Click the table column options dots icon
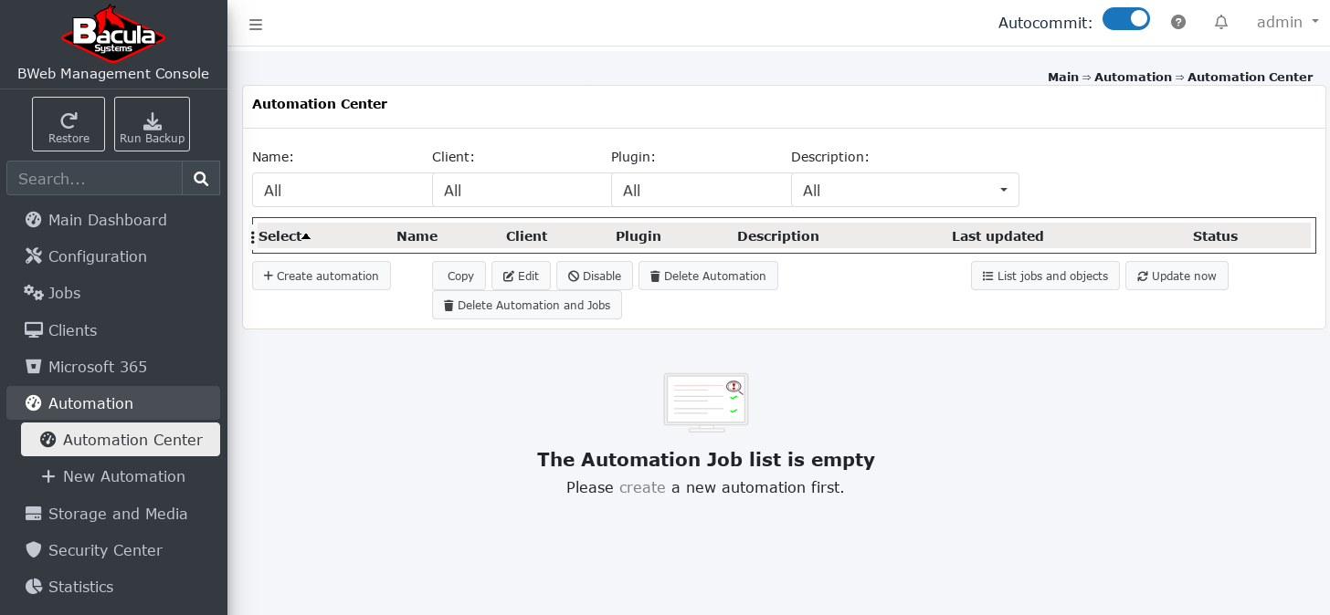Image resolution: width=1330 pixels, height=615 pixels. click(x=253, y=237)
